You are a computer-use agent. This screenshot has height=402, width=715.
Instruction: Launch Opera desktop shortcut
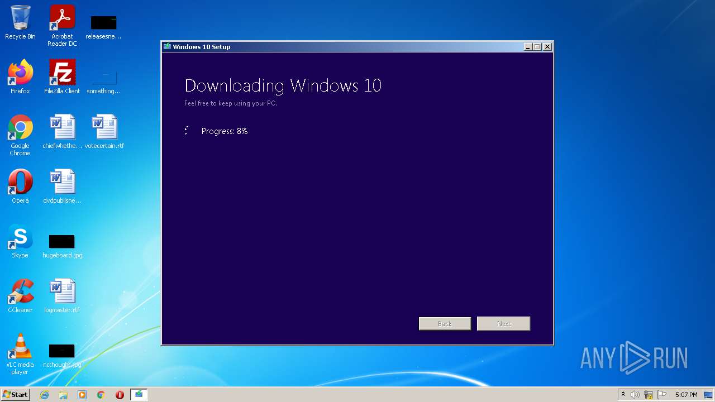pos(20,186)
